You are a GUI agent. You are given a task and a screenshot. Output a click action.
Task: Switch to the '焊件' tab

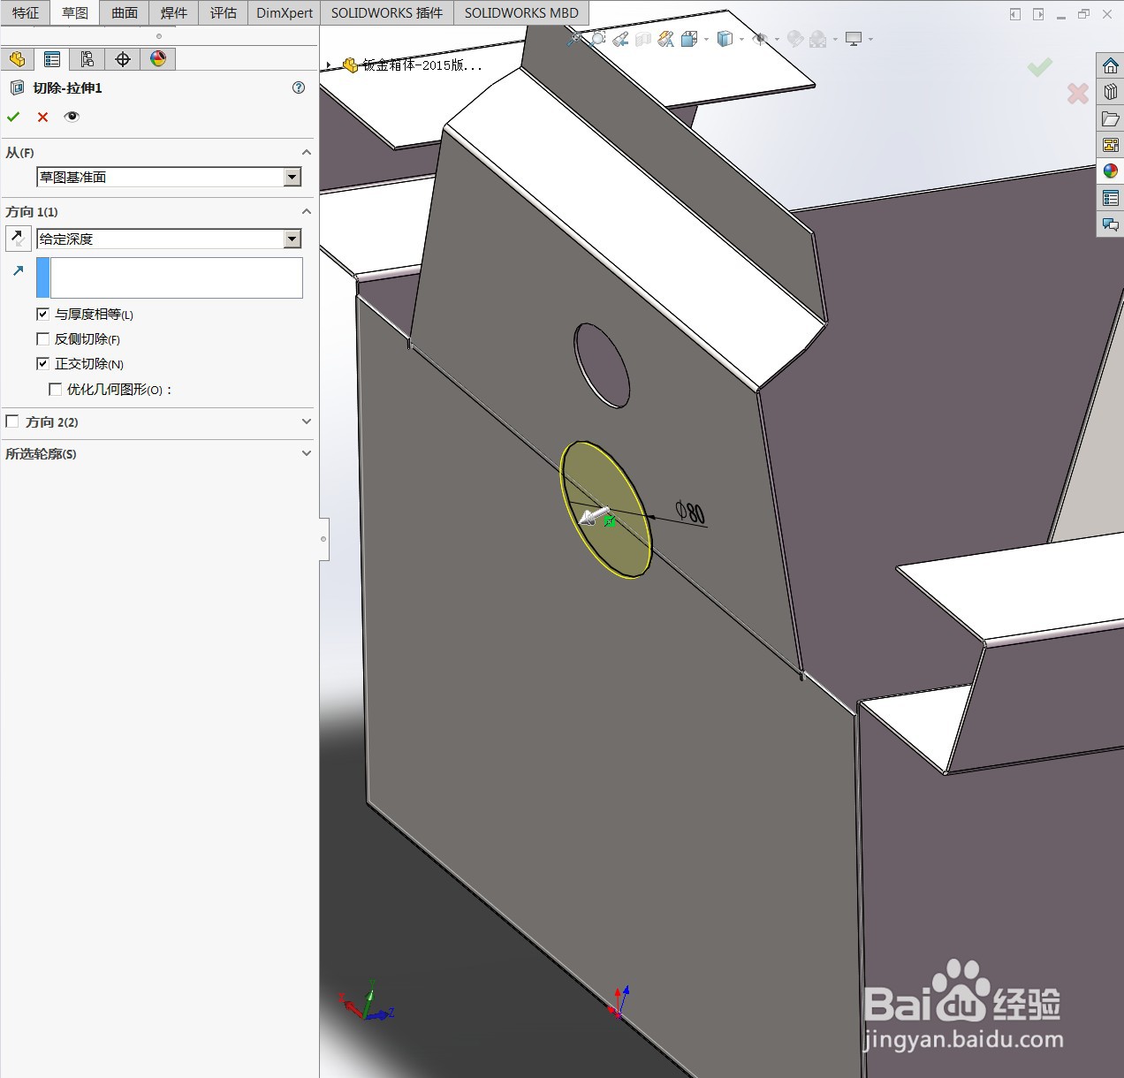click(x=174, y=12)
